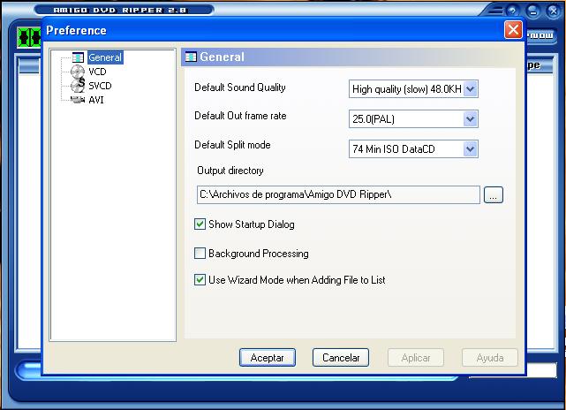Click the AVI camera icon

point(77,100)
